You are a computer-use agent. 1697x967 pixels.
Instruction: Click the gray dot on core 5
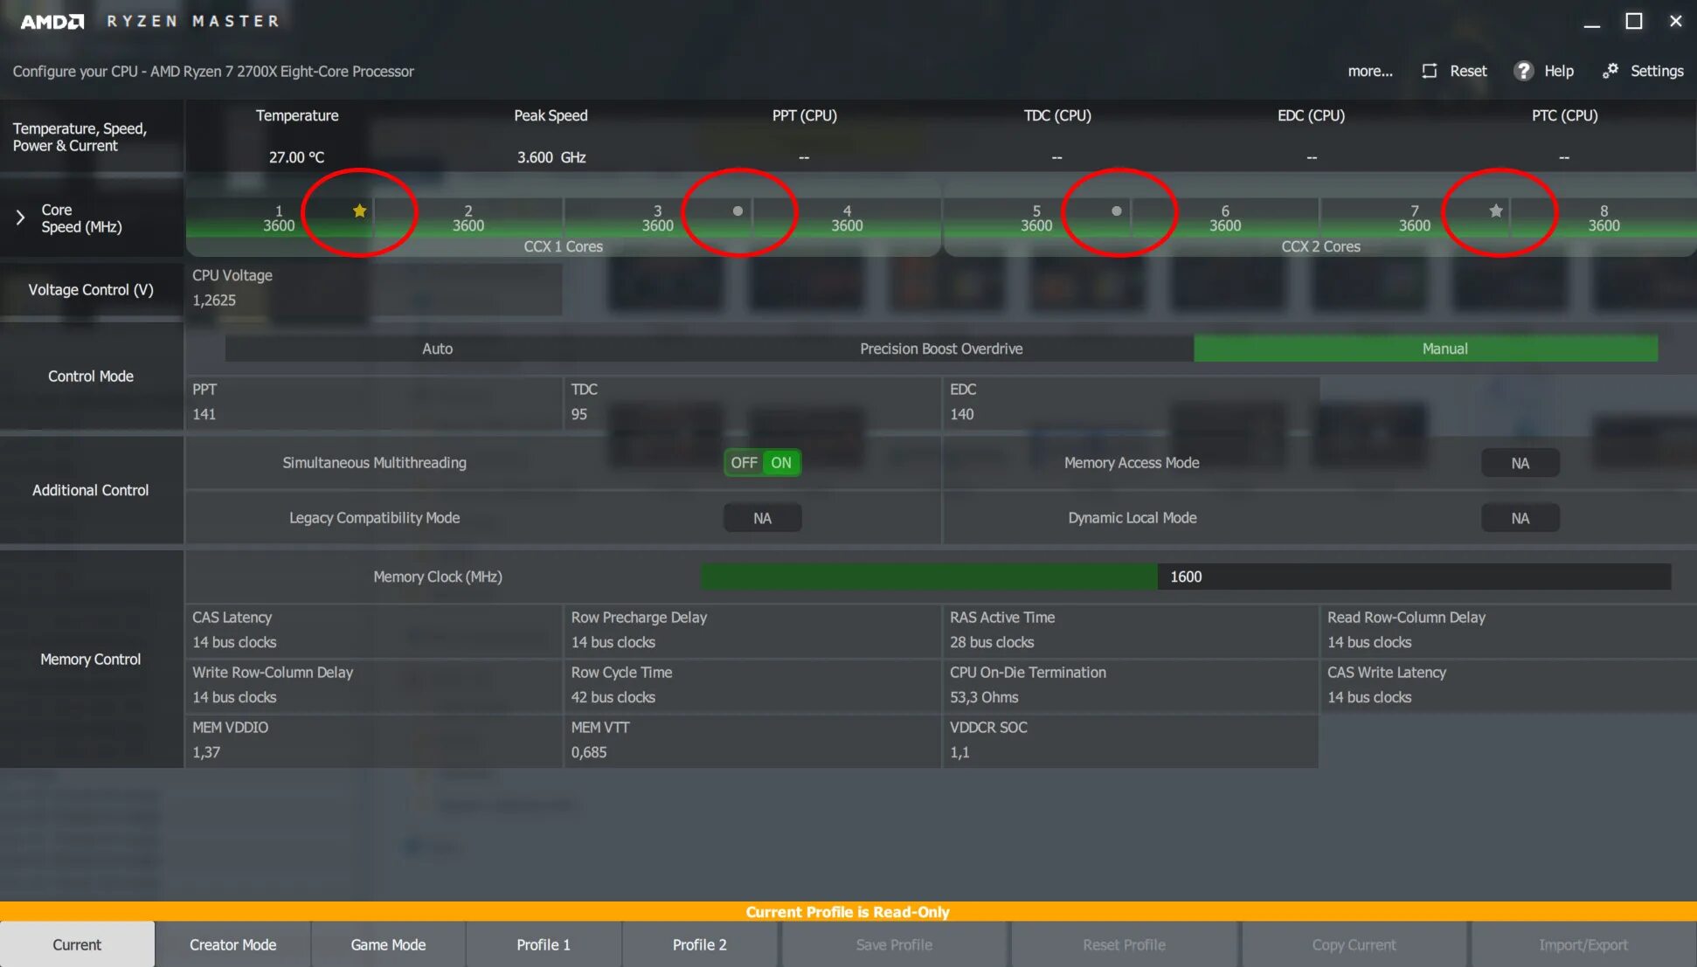1116,211
